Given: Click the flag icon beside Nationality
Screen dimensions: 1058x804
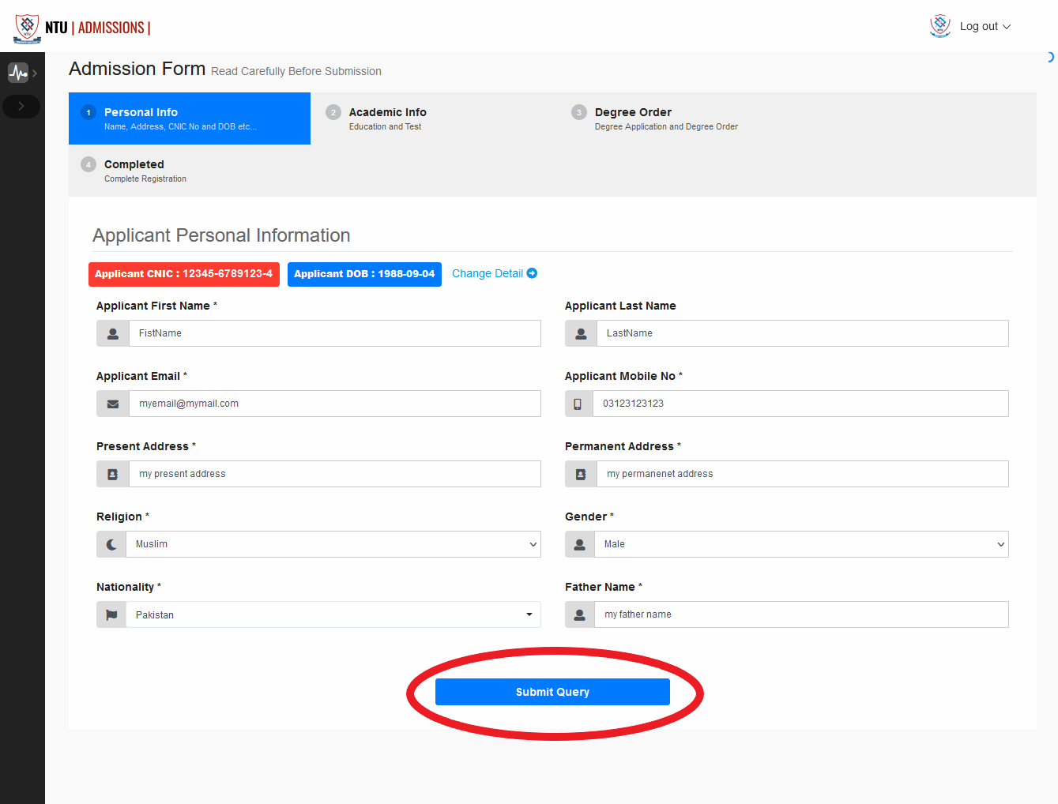Looking at the screenshot, I should (x=111, y=614).
